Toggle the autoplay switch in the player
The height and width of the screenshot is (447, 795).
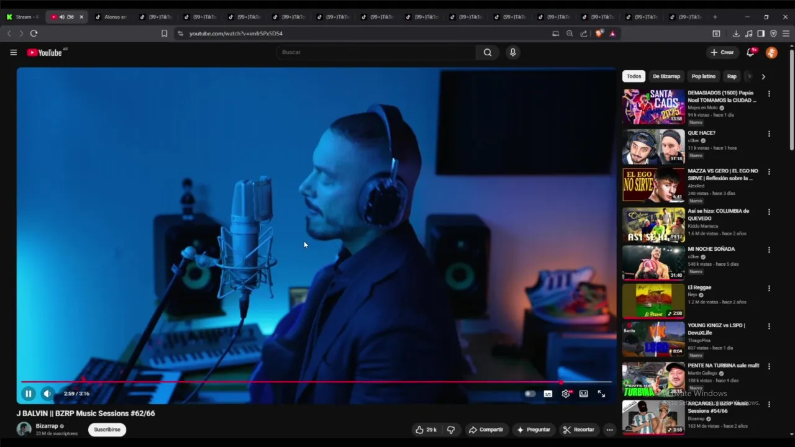[x=530, y=394]
